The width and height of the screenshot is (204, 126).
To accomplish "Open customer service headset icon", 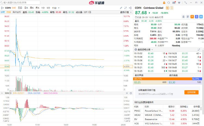I will pyautogui.click(x=169, y=3).
